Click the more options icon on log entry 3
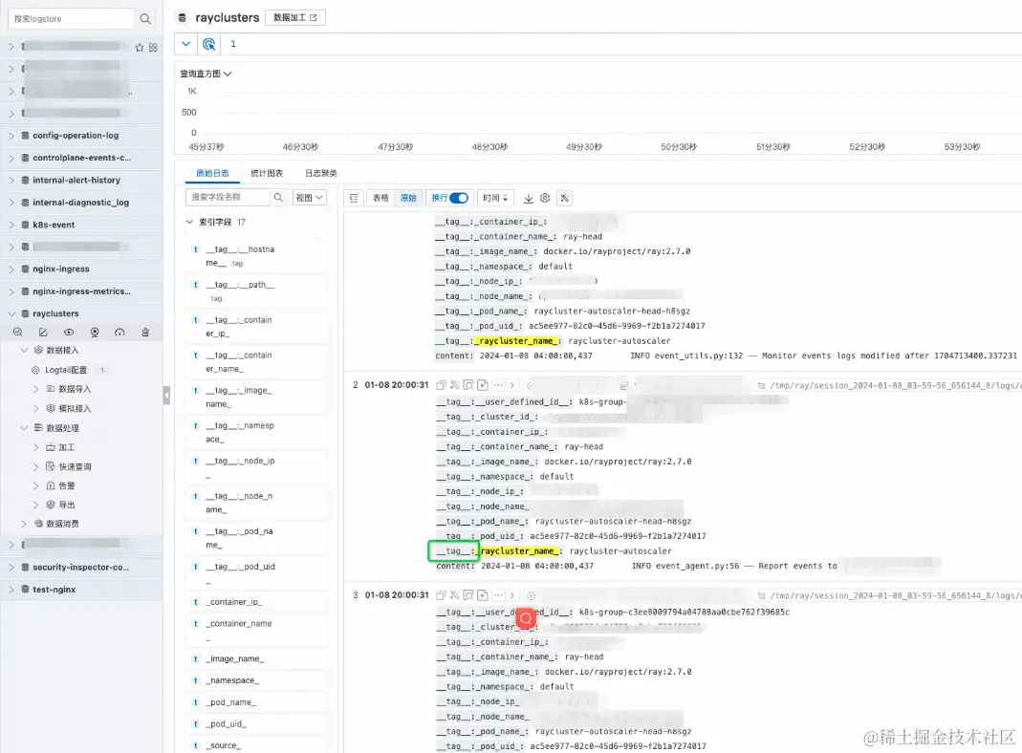This screenshot has height=753, width=1022. tap(498, 595)
